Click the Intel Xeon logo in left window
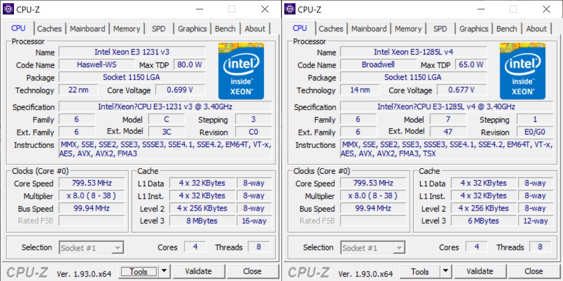 tap(241, 70)
